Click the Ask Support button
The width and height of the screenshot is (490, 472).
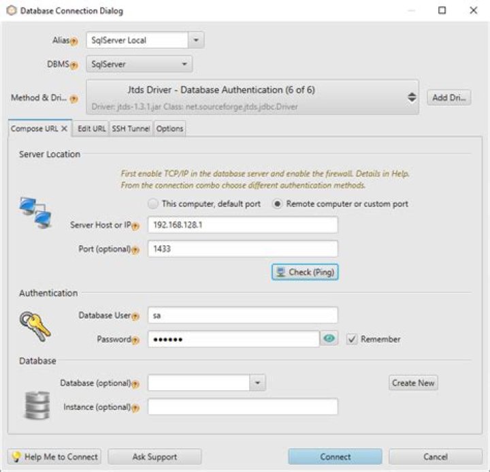pos(154,456)
